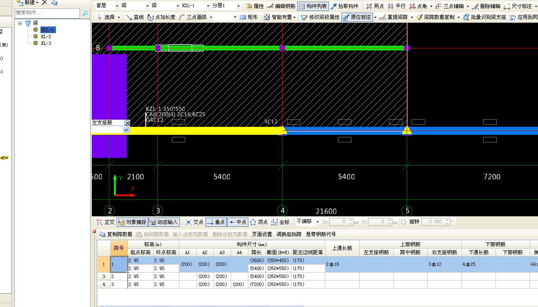Click 修改梁段属性 (modify beam segment) tool

(x=320, y=17)
